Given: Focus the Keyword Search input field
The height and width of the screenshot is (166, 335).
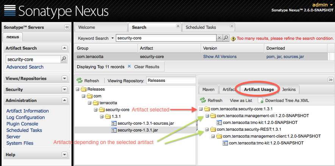Looking at the screenshot, I should coord(166,38).
